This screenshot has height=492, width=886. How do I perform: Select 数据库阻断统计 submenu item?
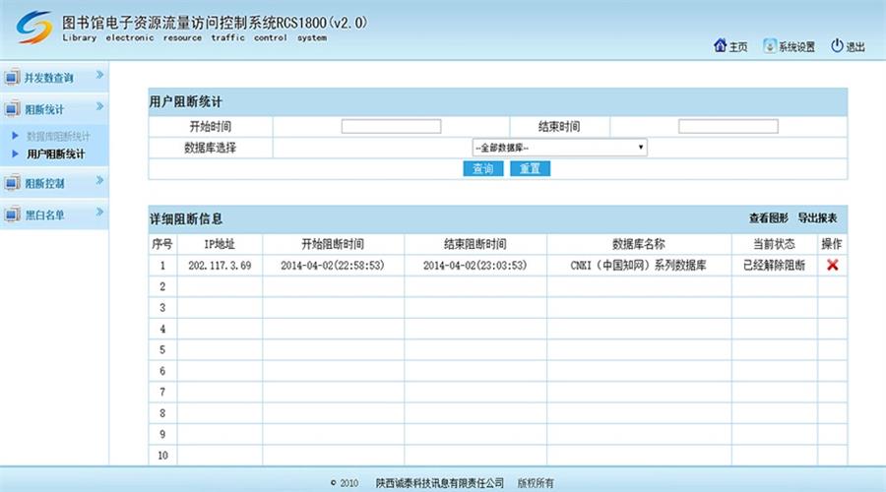(58, 136)
